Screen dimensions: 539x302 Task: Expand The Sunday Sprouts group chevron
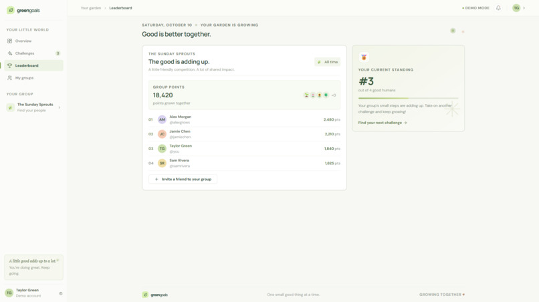pyautogui.click(x=60, y=107)
